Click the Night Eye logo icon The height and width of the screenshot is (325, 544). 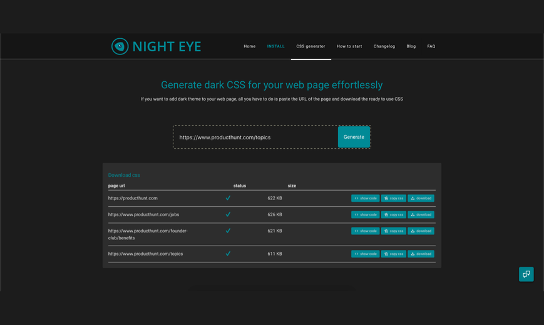pyautogui.click(x=120, y=46)
